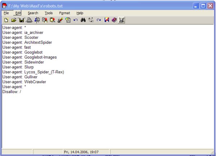
Task: Click the purple help book icon
Action: pos(114,20)
